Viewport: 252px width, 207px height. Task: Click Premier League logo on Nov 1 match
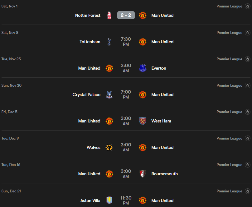pos(248,6)
